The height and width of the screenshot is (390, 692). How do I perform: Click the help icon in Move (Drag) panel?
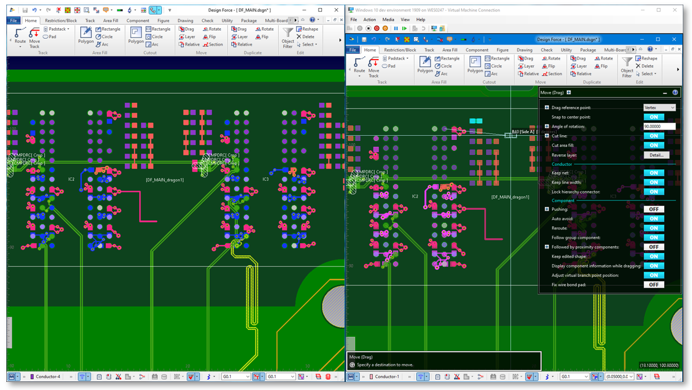tap(675, 92)
